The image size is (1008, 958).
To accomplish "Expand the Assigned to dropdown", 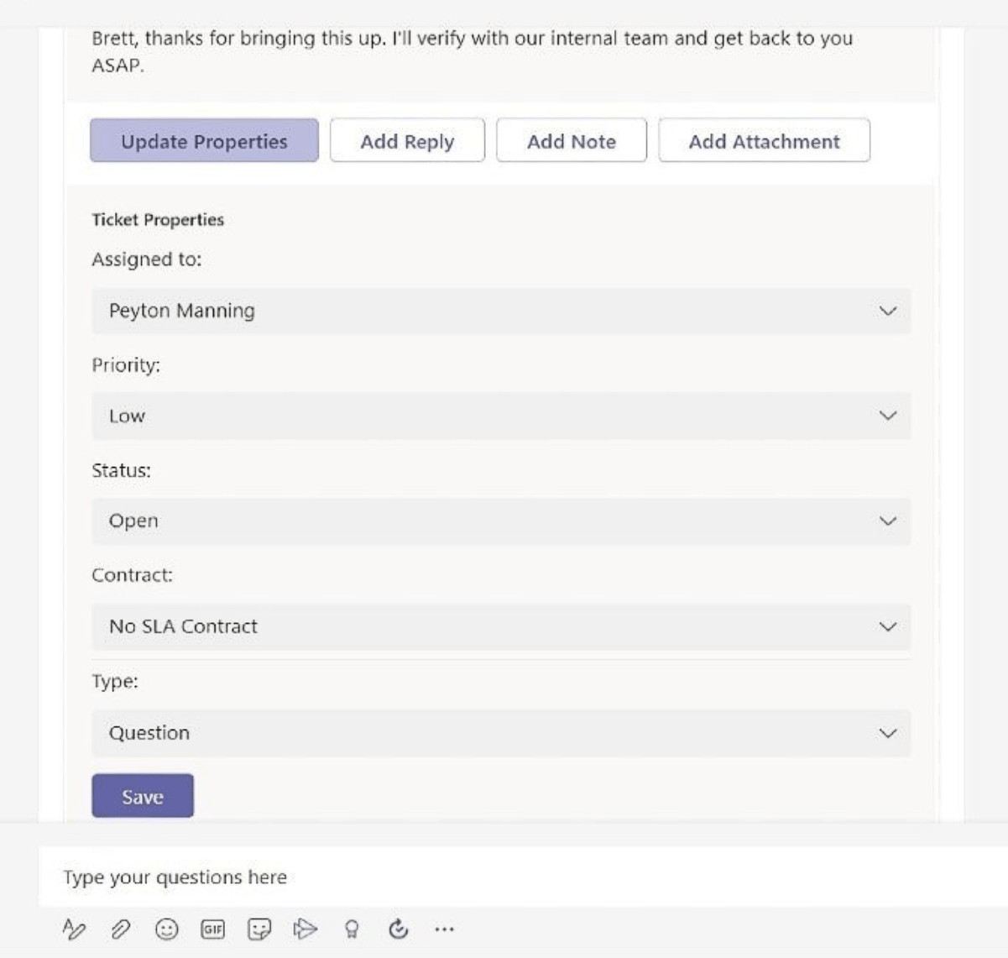I will coord(501,310).
